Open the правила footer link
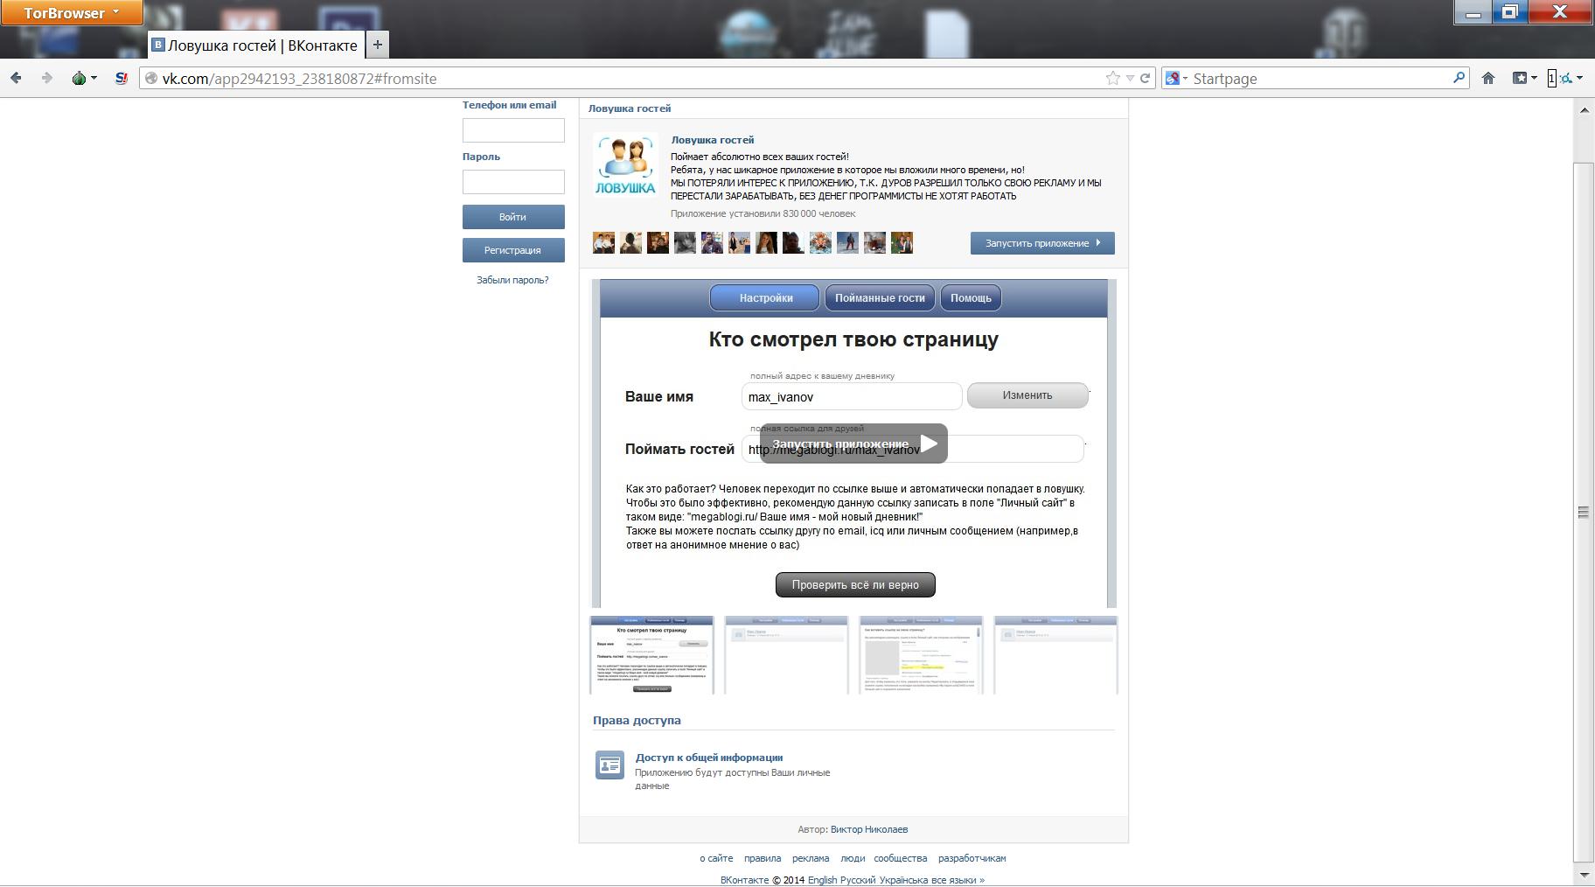 click(763, 858)
